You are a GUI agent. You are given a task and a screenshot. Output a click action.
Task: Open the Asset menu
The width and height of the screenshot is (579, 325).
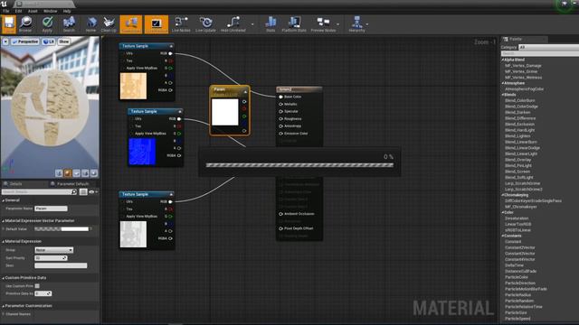(33, 11)
